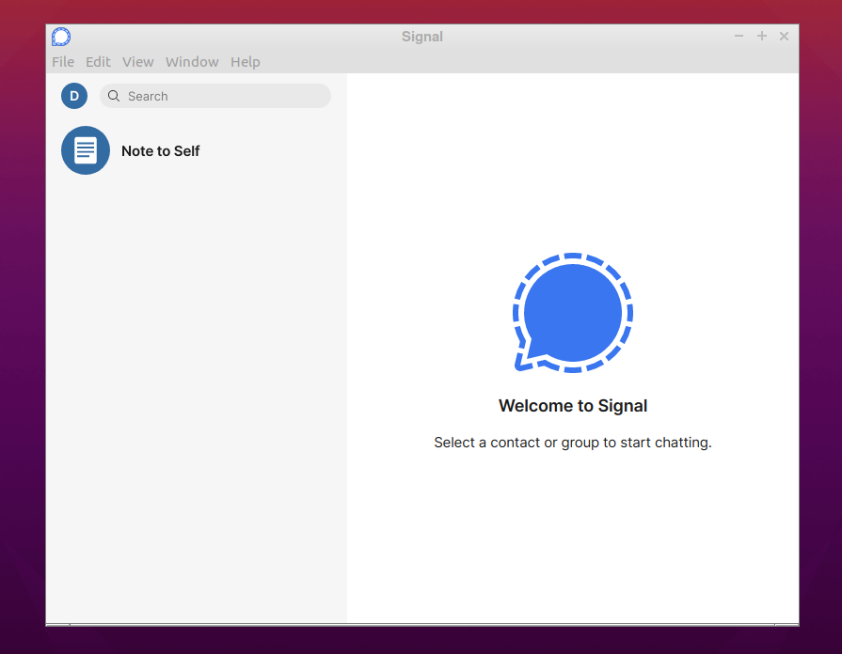Click the Welcome to Signal heading
Image resolution: width=842 pixels, height=654 pixels.
click(572, 406)
